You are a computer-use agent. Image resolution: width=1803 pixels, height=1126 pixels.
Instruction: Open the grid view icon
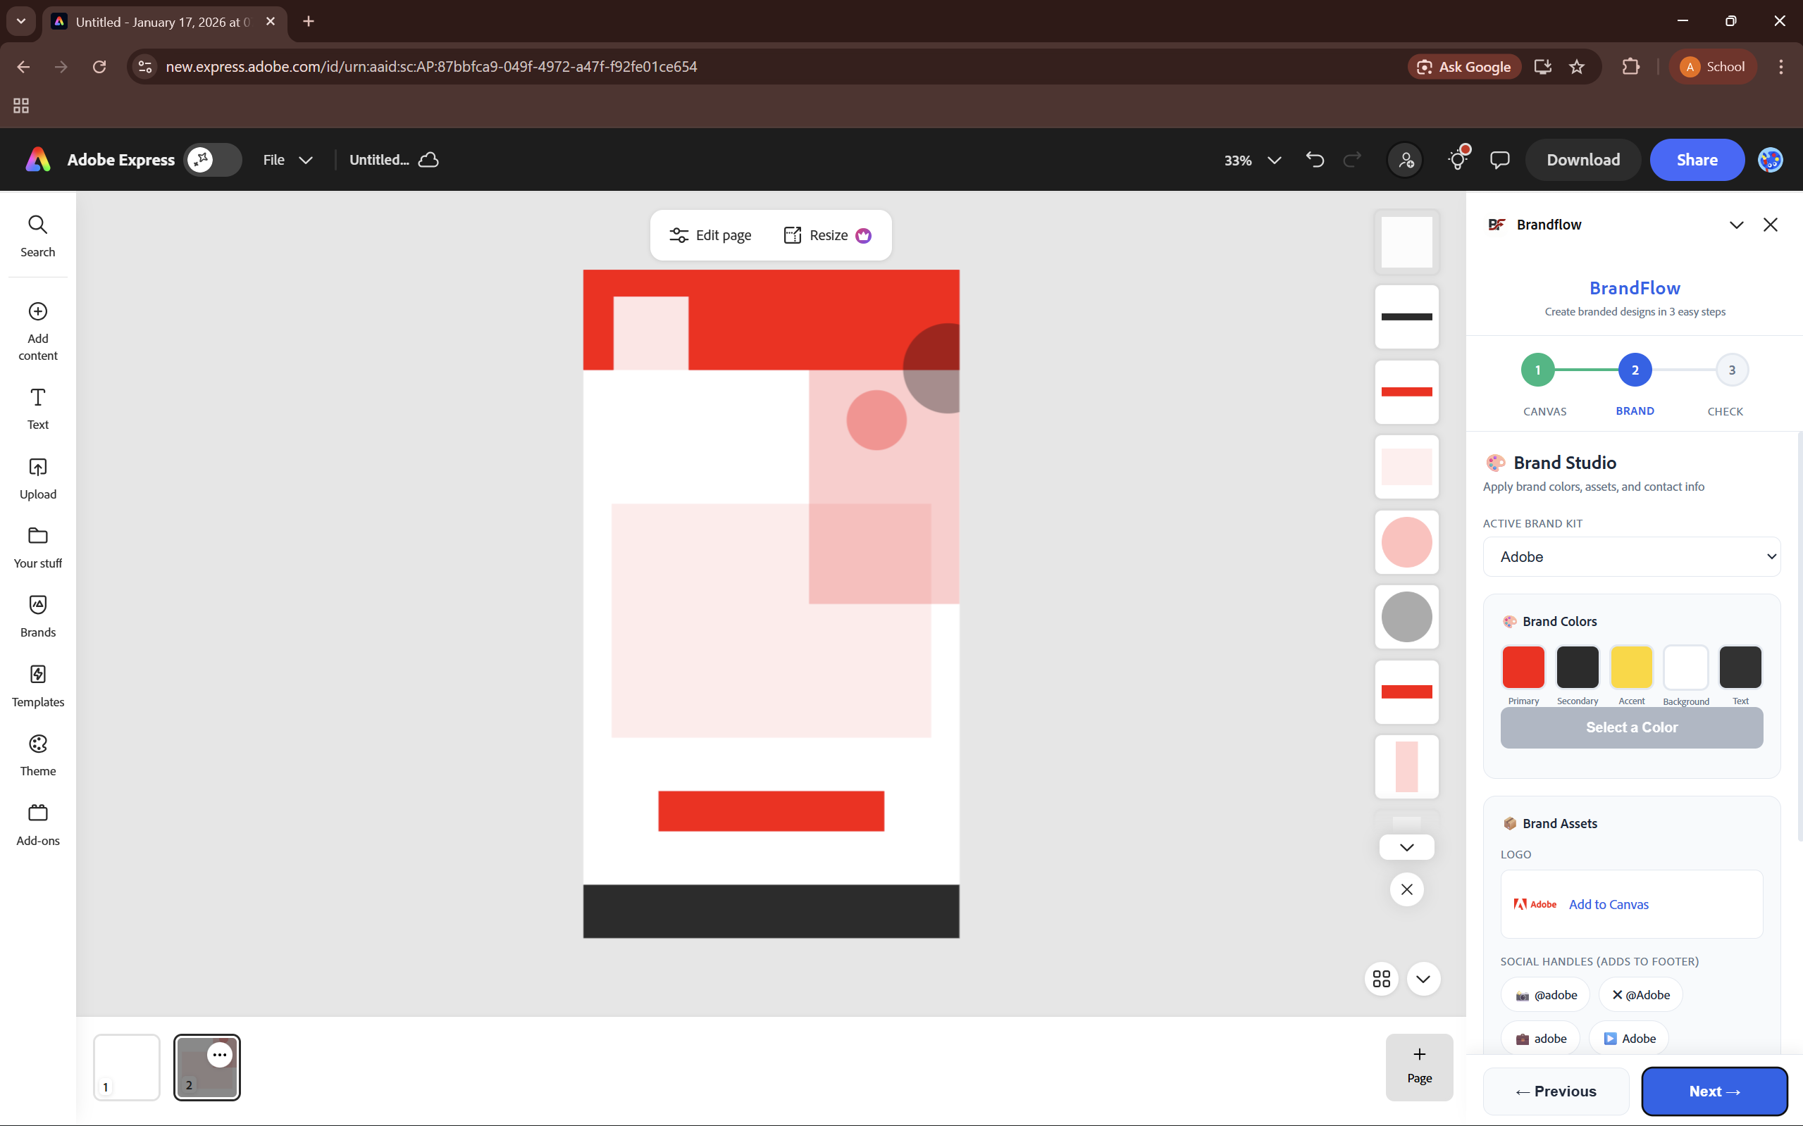point(1381,979)
